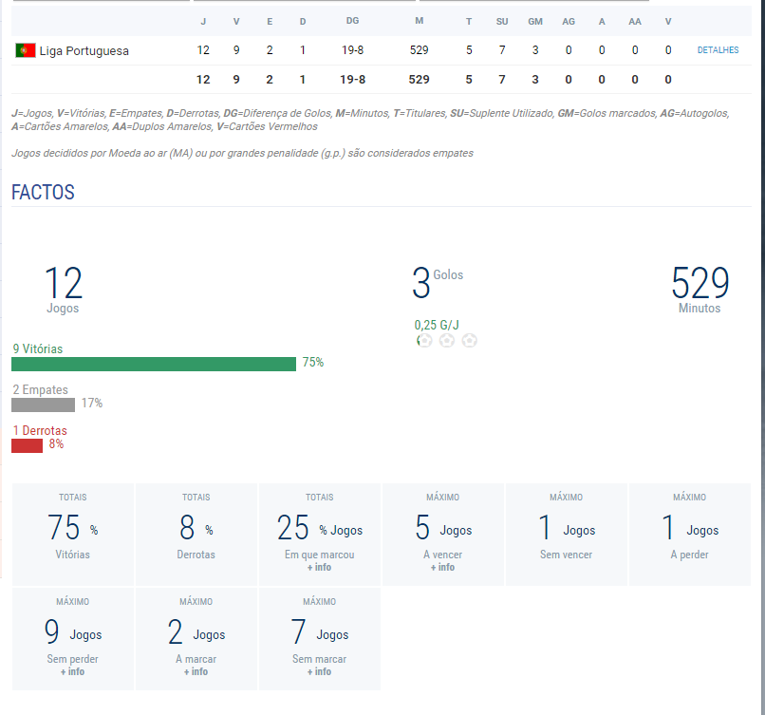The width and height of the screenshot is (765, 715).
Task: Open + info under Sem perder
Action: coord(73,671)
